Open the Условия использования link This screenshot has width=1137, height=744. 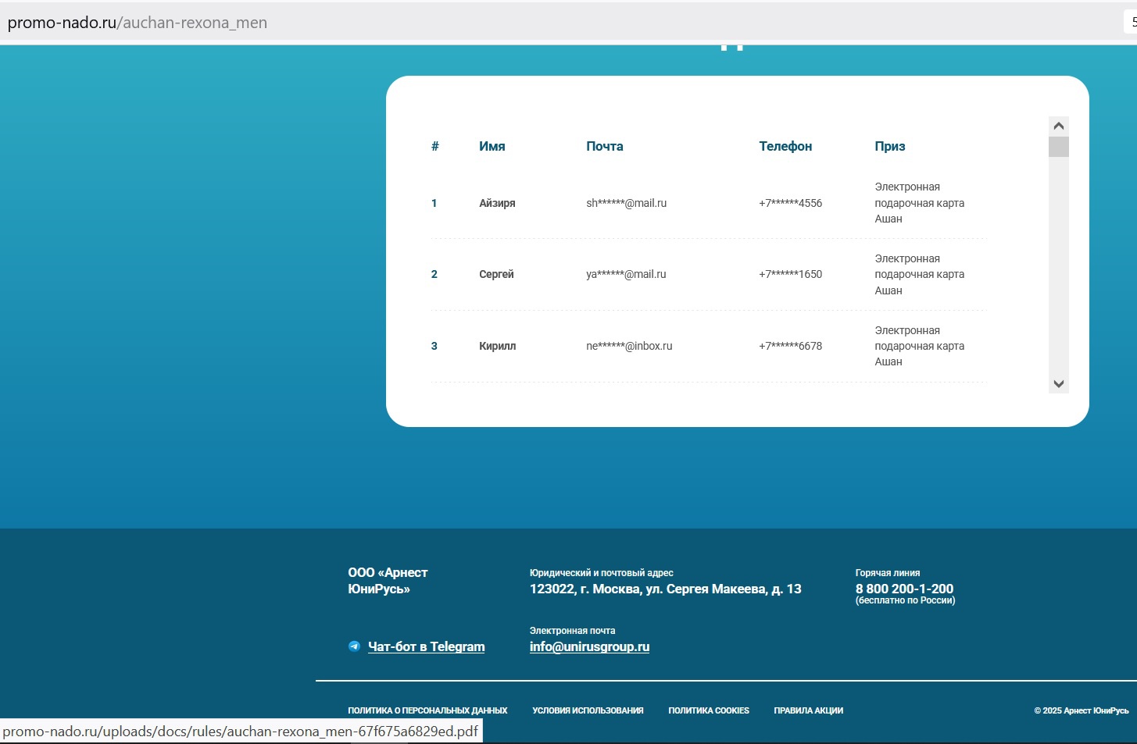(588, 710)
